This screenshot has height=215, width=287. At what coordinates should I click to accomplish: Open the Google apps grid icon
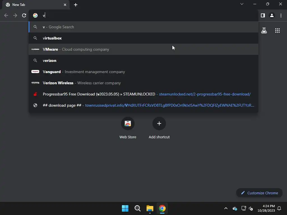277,31
